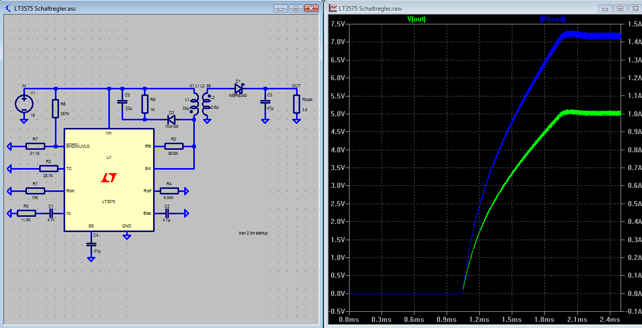Select resistor R5 11.5K

coord(26,213)
